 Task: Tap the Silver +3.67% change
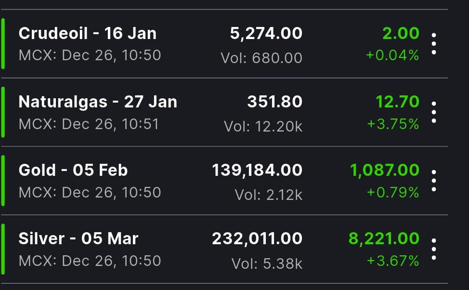[393, 261]
